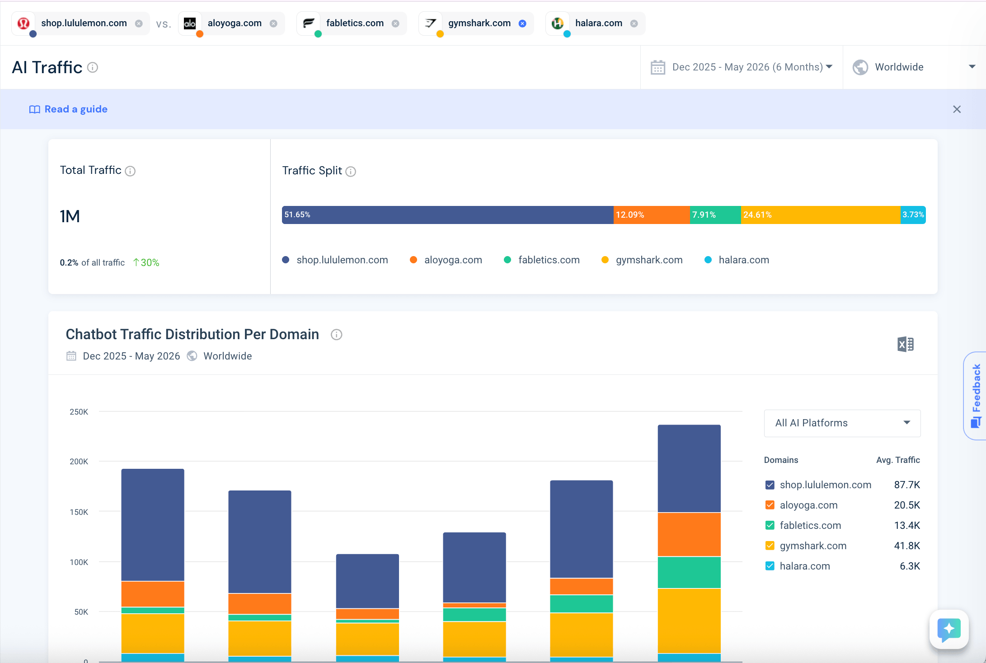
Task: Click the Avg. Traffic column header
Action: point(898,460)
